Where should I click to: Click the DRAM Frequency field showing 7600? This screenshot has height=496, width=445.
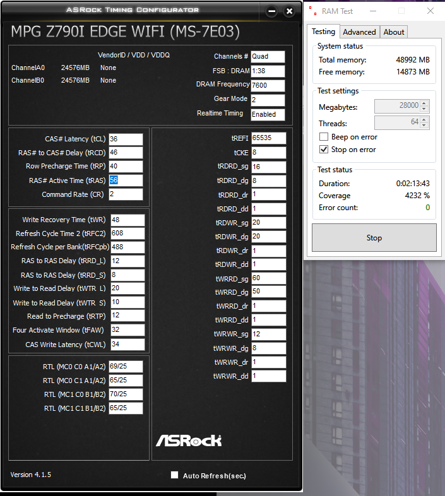coord(268,85)
